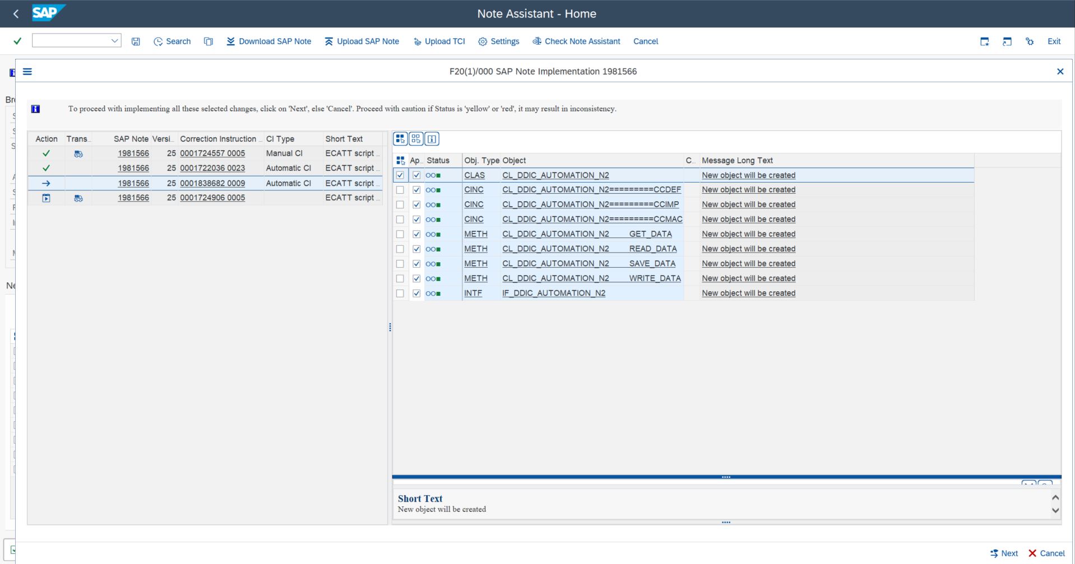1075x564 pixels.
Task: Click Select All icon above object table
Action: pyautogui.click(x=400, y=139)
